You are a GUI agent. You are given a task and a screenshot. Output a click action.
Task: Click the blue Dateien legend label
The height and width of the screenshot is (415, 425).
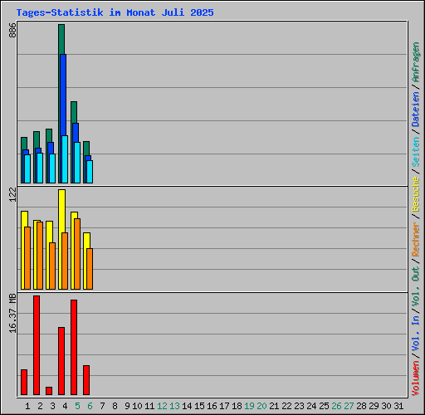416,110
